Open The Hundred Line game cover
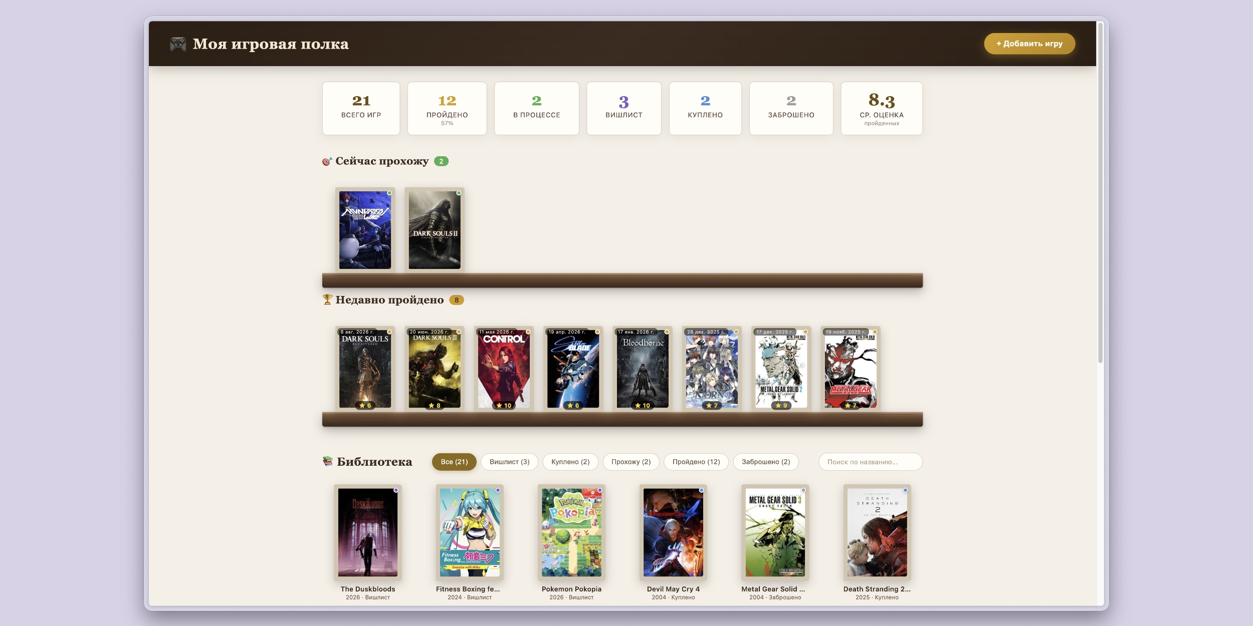 tap(365, 230)
